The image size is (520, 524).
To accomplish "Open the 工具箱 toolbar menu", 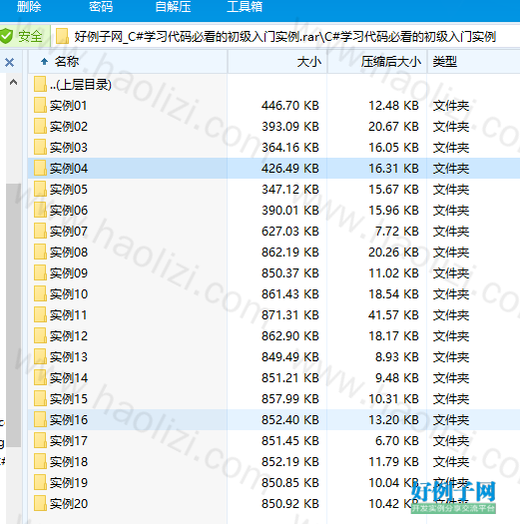I will pyautogui.click(x=245, y=7).
